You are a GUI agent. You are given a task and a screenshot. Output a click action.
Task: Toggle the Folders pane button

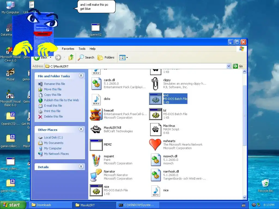click(x=106, y=57)
